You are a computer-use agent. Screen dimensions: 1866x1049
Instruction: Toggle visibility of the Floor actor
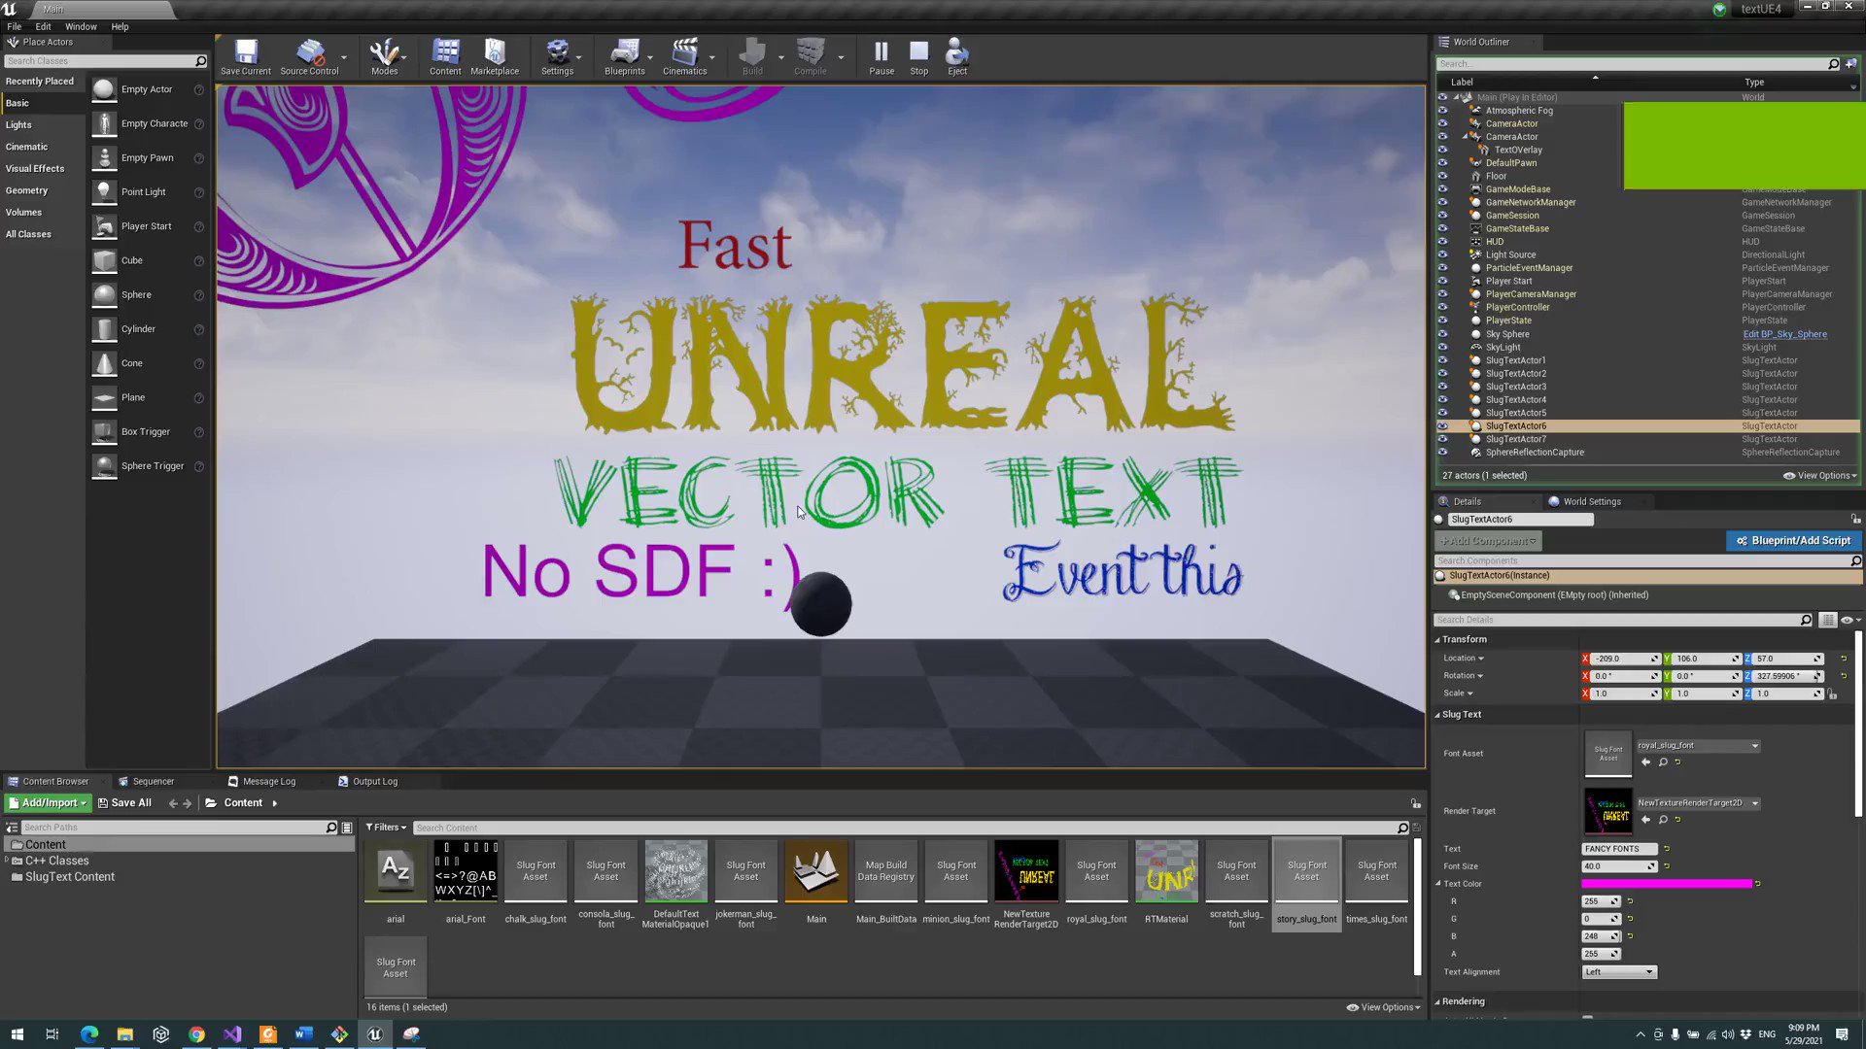[x=1442, y=176]
